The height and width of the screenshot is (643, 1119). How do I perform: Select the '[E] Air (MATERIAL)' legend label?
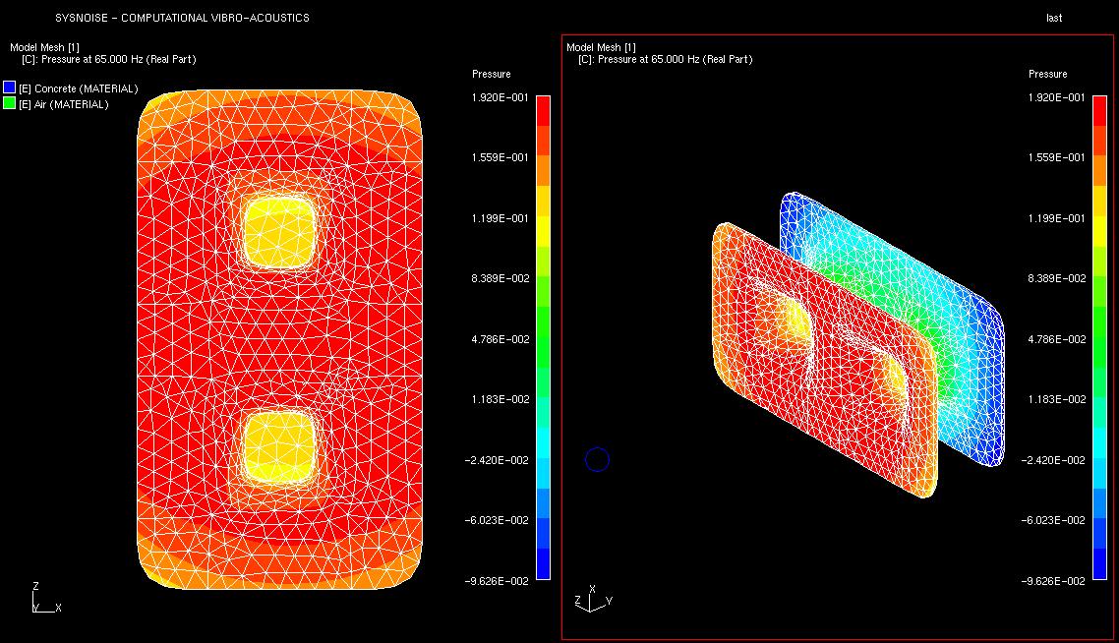[x=64, y=104]
